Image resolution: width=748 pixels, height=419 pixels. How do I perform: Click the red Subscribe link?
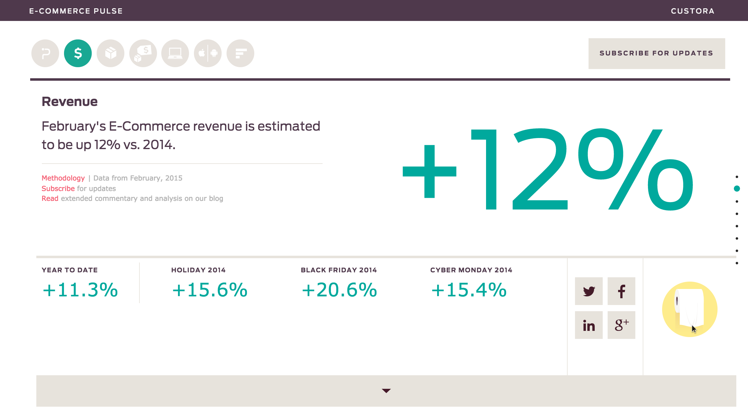tap(58, 189)
